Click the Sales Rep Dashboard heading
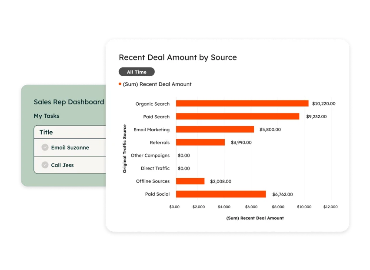370x270 pixels. pyautogui.click(x=69, y=102)
